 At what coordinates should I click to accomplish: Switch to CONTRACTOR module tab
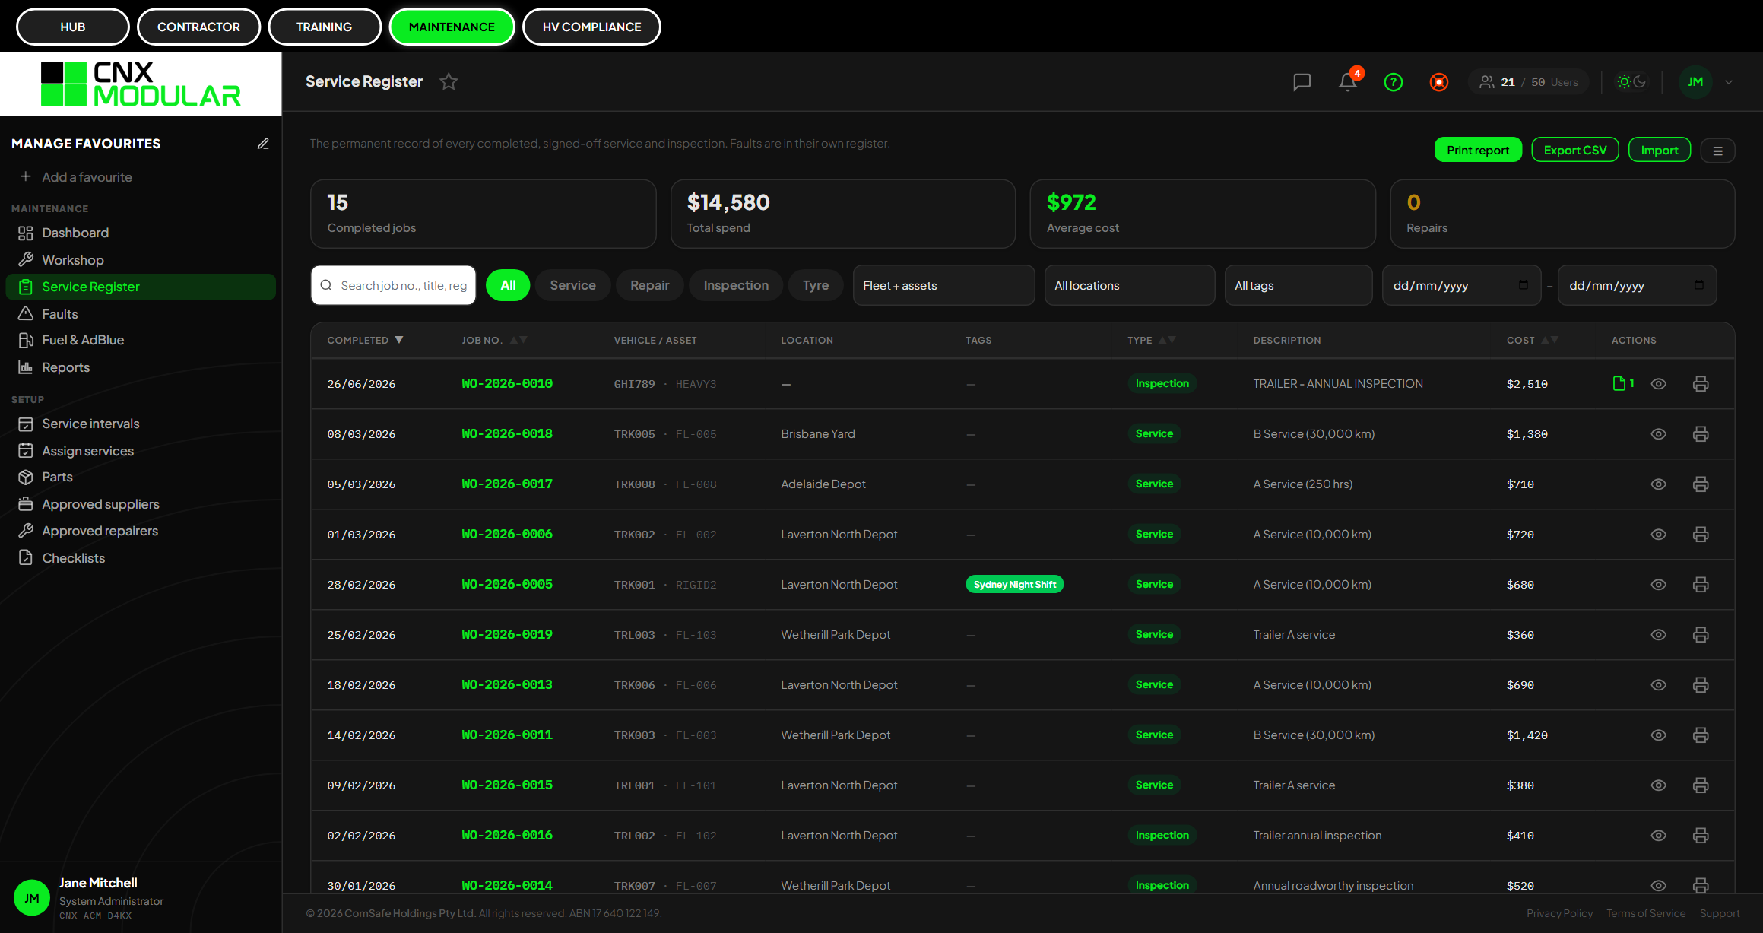198,27
